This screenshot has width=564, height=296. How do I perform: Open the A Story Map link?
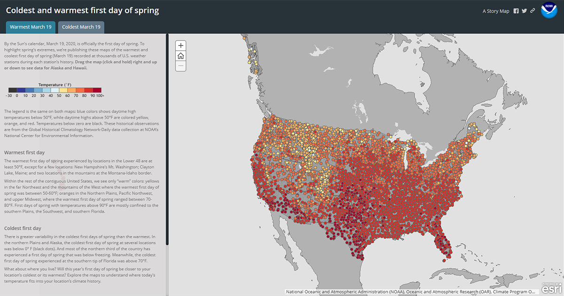(x=496, y=10)
